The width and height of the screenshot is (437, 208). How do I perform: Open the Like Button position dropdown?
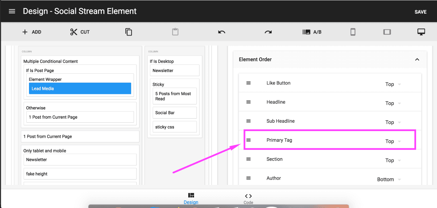pyautogui.click(x=393, y=84)
